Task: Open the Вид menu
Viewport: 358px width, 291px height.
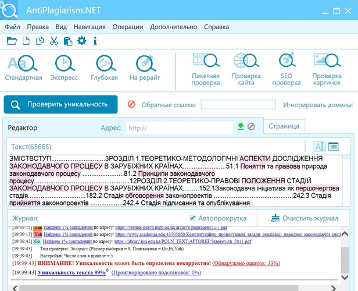Action: click(61, 27)
